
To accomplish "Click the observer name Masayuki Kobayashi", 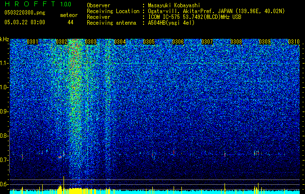I will point(174,5).
